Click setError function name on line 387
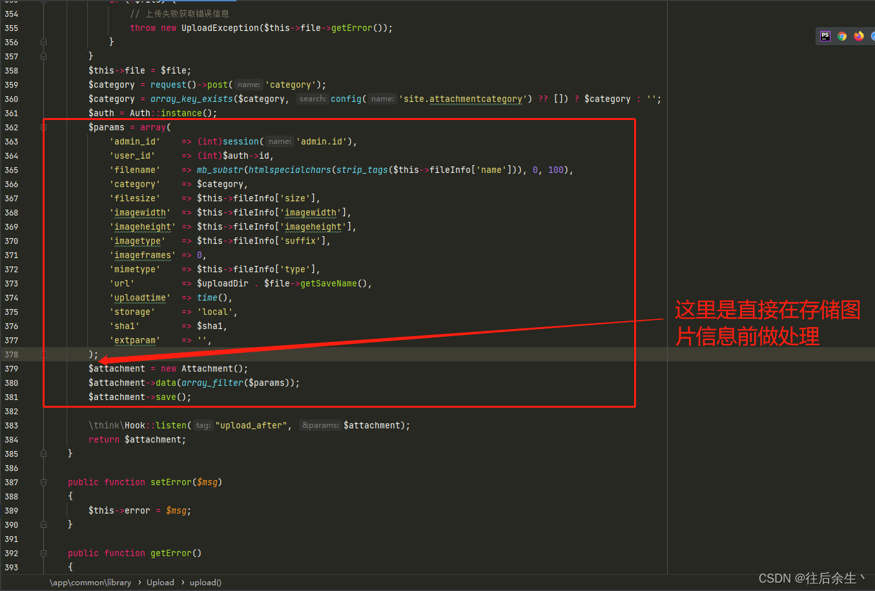The image size is (875, 591). 171,482
